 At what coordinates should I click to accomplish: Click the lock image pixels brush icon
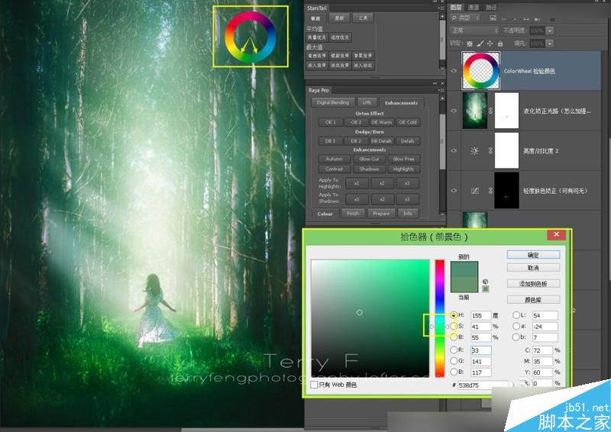point(480,44)
